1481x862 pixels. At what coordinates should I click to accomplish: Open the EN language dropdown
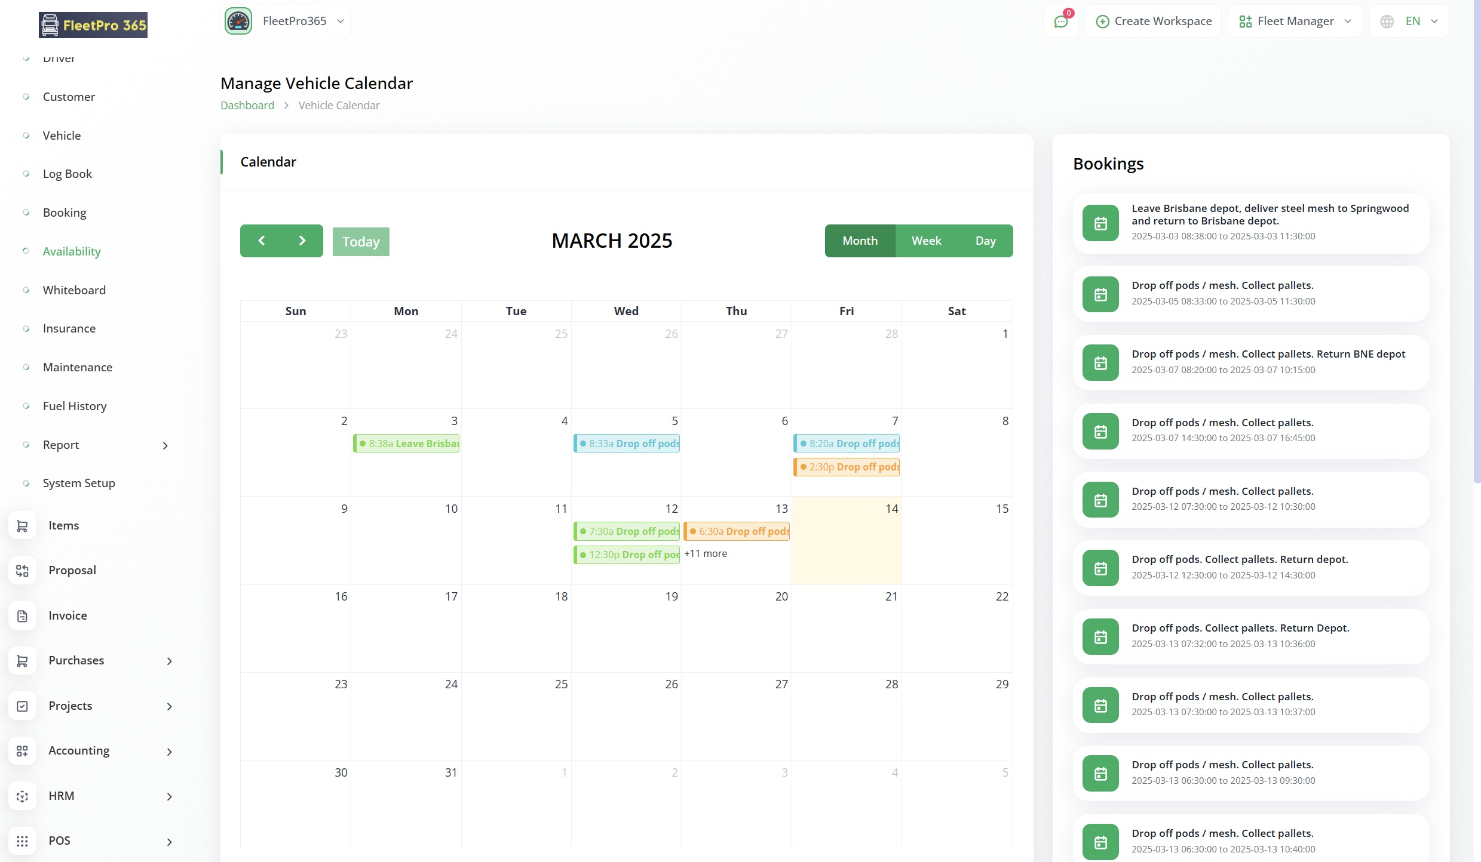pos(1409,21)
